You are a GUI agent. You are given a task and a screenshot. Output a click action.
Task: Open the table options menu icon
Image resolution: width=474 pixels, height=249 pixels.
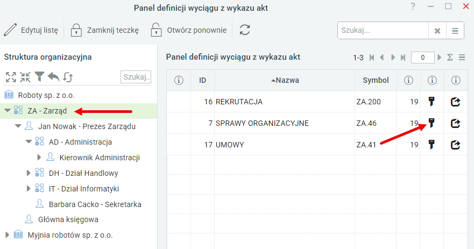point(462,58)
